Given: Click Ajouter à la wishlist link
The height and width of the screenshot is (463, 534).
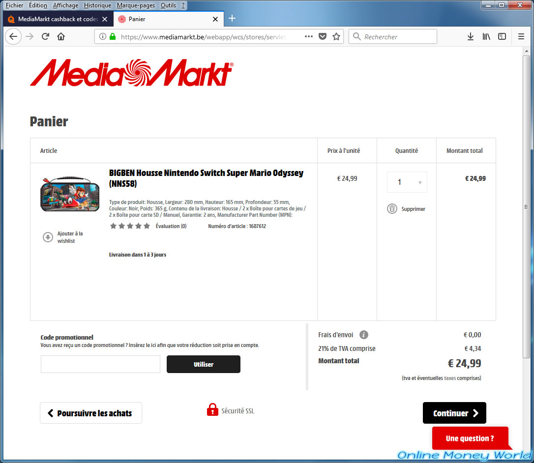Looking at the screenshot, I should click(x=70, y=237).
